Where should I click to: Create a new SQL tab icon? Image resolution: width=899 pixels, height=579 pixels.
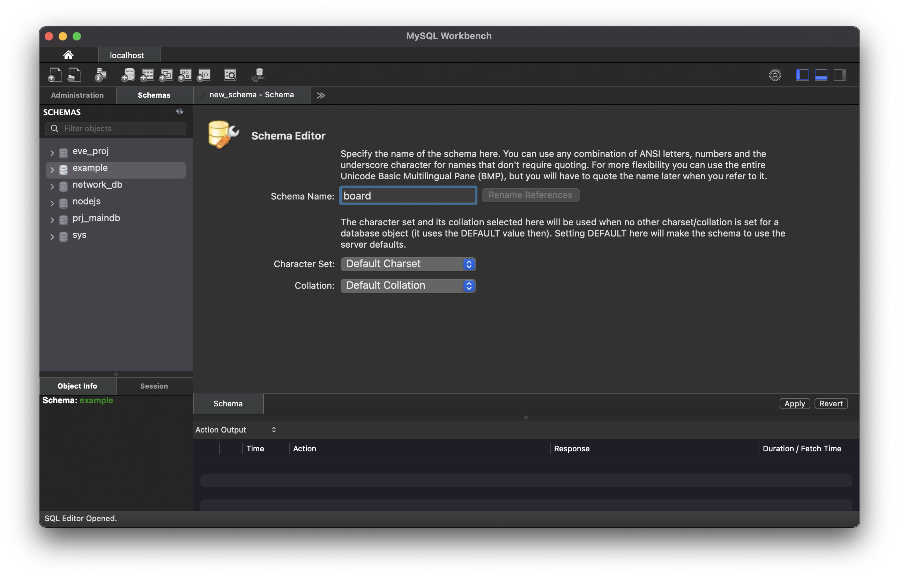pos(54,75)
